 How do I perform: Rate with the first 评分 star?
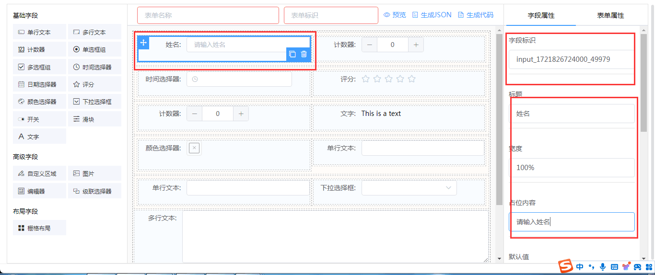[366, 79]
